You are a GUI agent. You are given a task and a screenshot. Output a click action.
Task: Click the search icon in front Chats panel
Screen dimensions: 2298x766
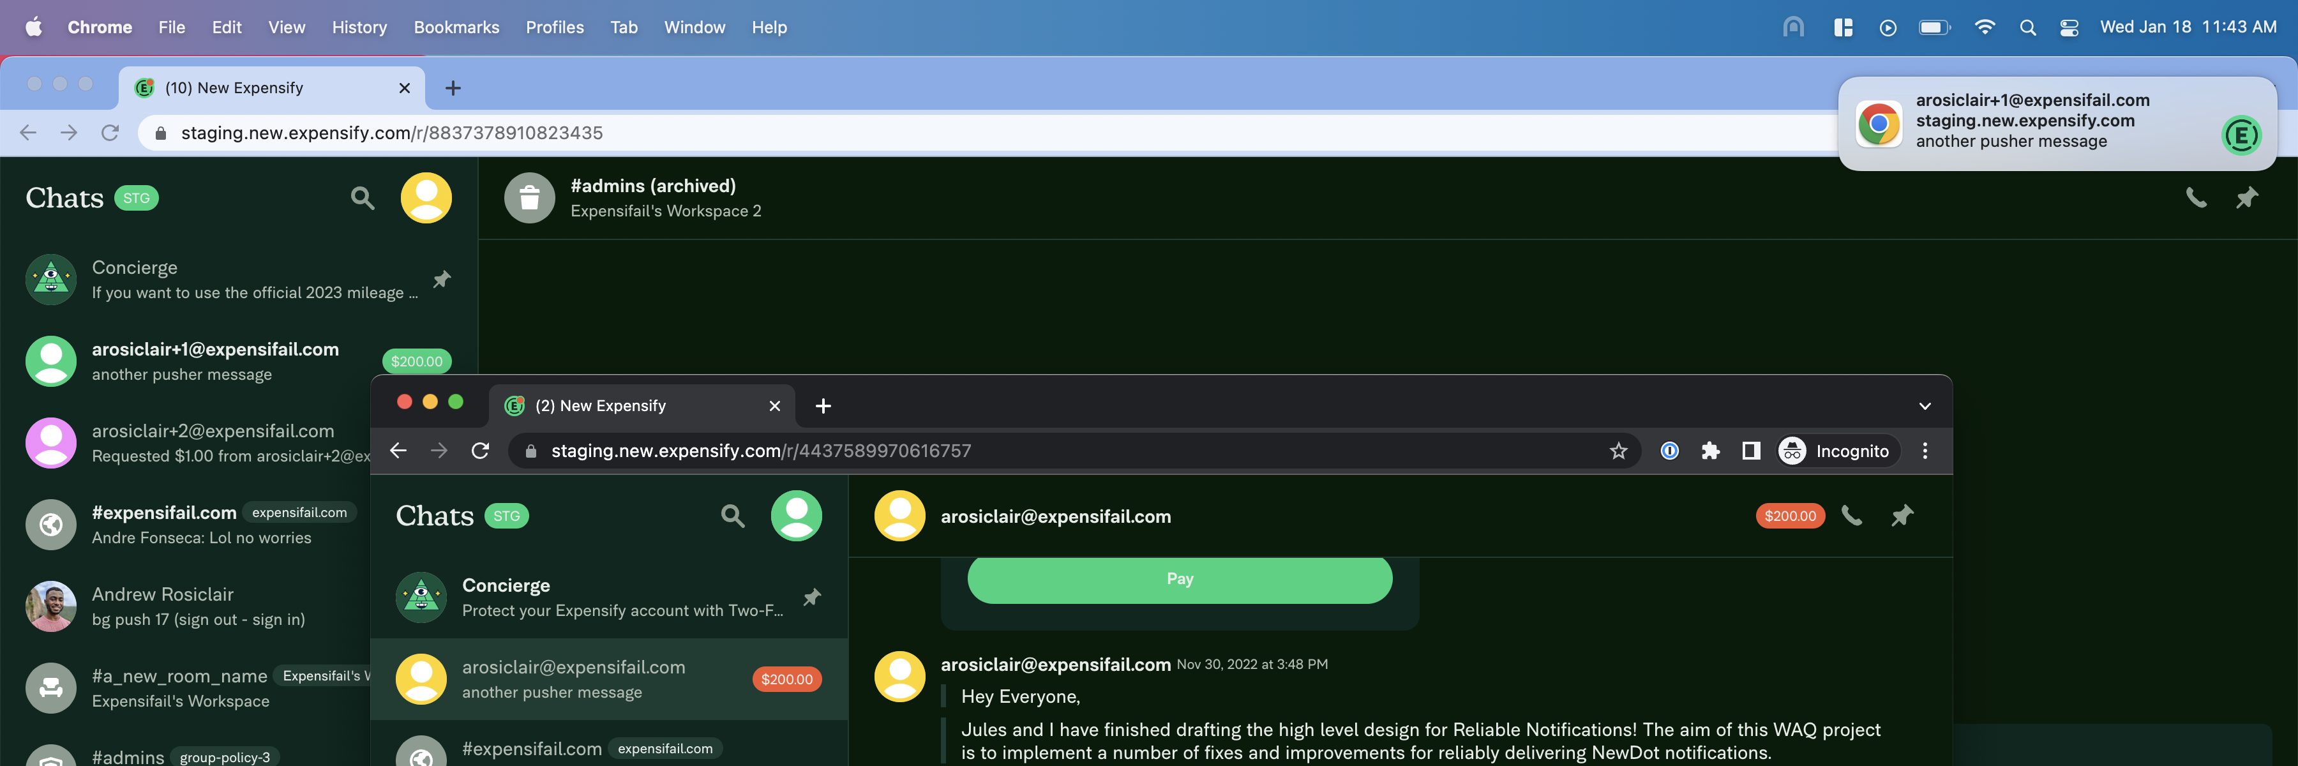point(732,515)
